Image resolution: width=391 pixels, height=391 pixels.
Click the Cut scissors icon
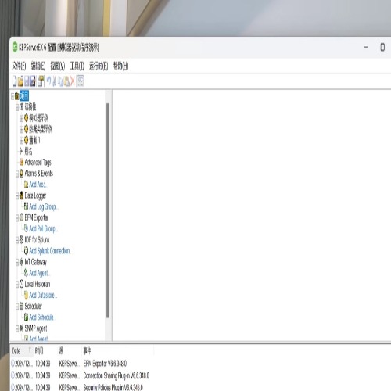pos(54,81)
